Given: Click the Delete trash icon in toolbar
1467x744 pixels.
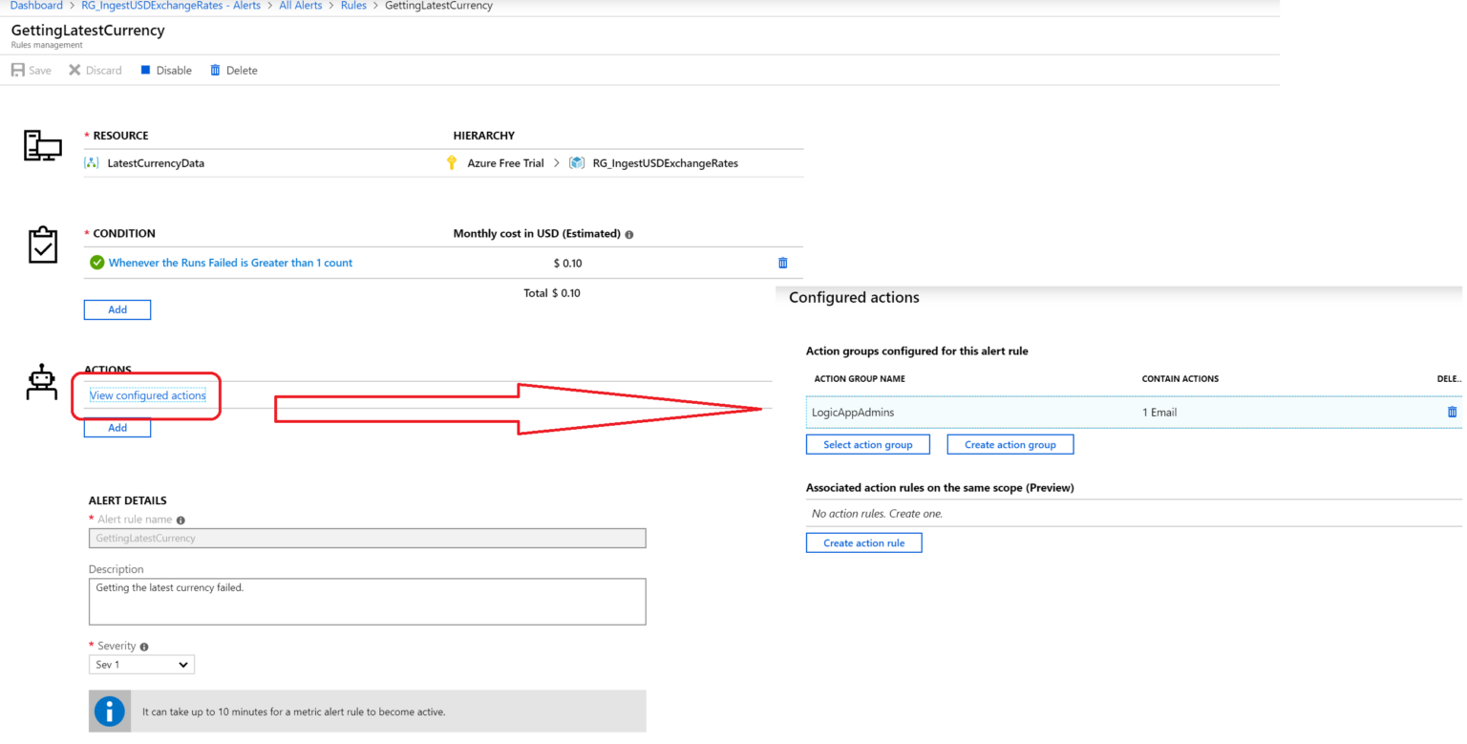Looking at the screenshot, I should click(215, 71).
